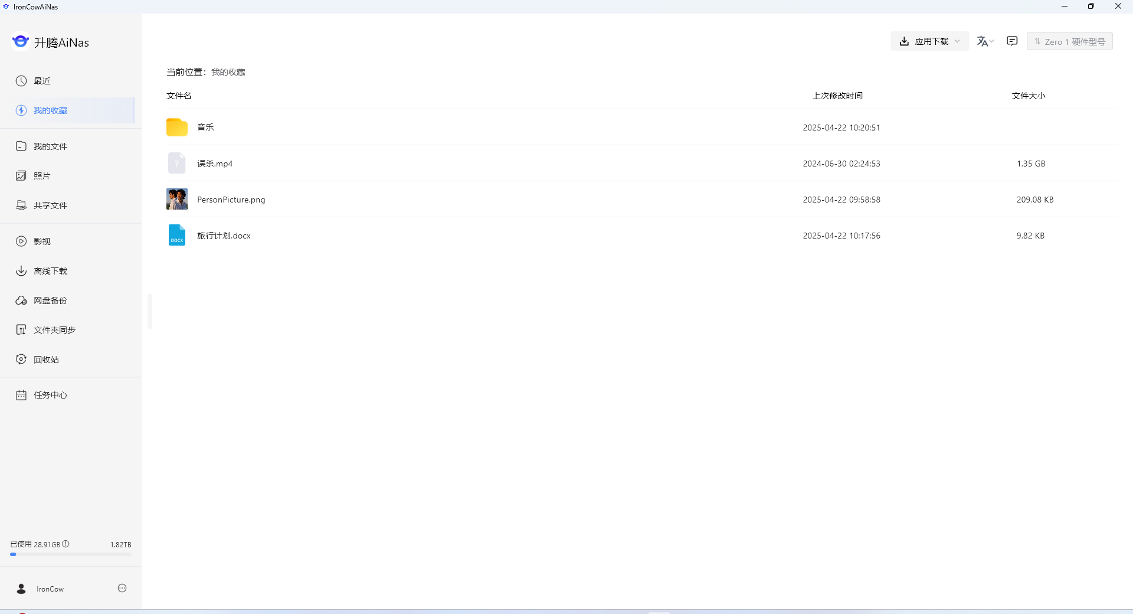
Task: Click the 网盘备份 cloud backup icon
Action: [21, 301]
